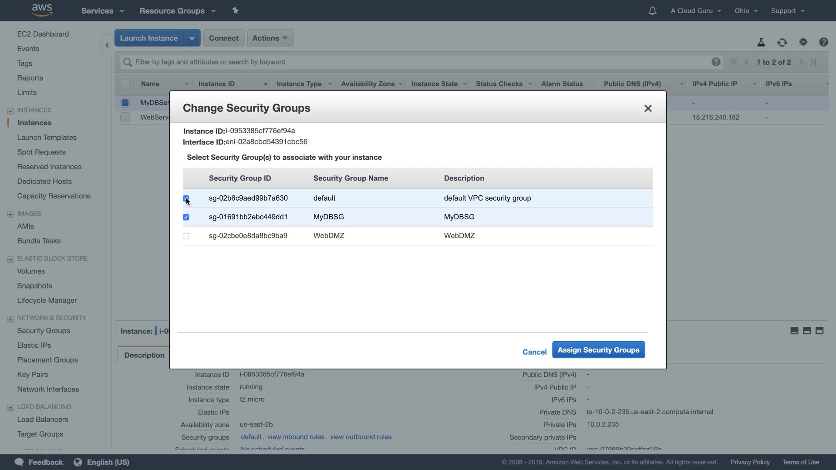Check the WebDMZ security group checkbox

click(x=186, y=236)
